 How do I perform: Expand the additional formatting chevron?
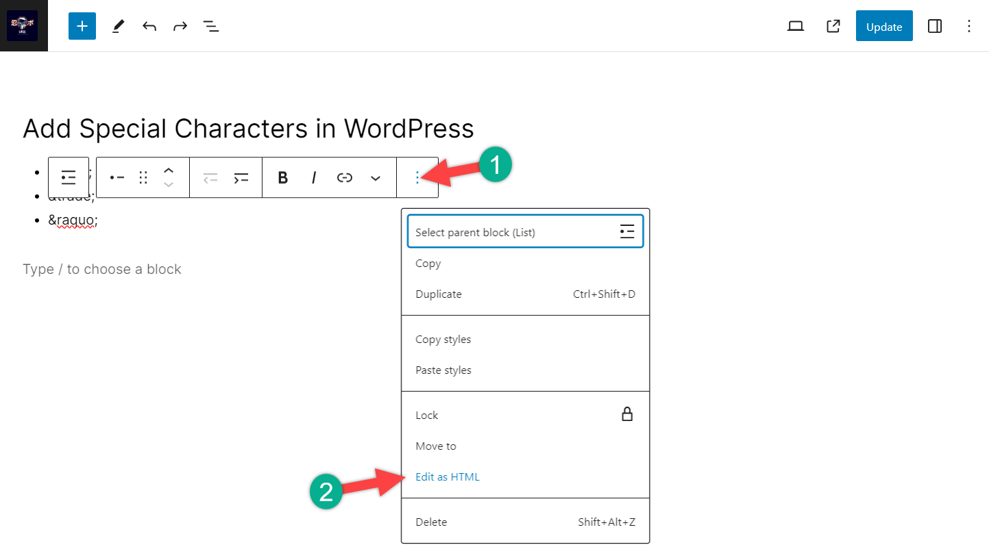click(376, 177)
